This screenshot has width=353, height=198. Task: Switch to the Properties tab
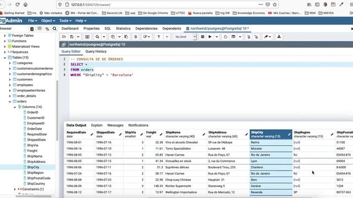tap(92, 29)
